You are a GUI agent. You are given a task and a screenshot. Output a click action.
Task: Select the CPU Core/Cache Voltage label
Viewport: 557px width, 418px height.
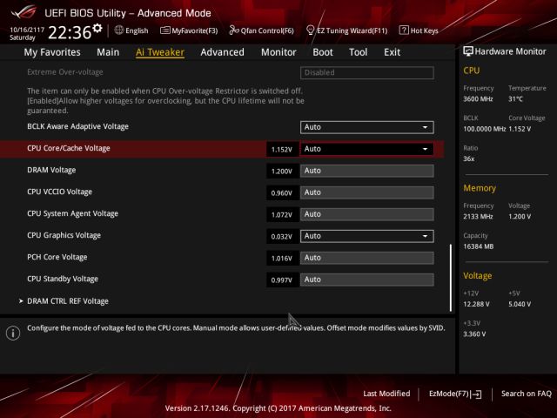point(69,148)
